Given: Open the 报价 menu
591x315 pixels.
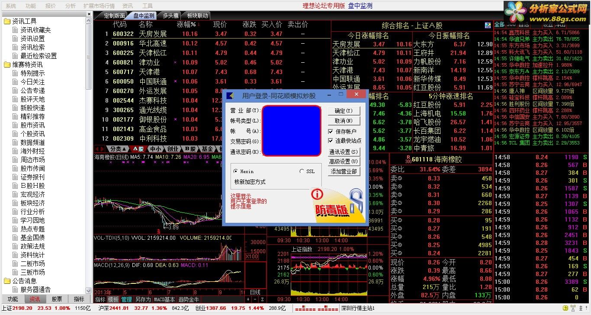Looking at the screenshot, I should pos(50,6).
